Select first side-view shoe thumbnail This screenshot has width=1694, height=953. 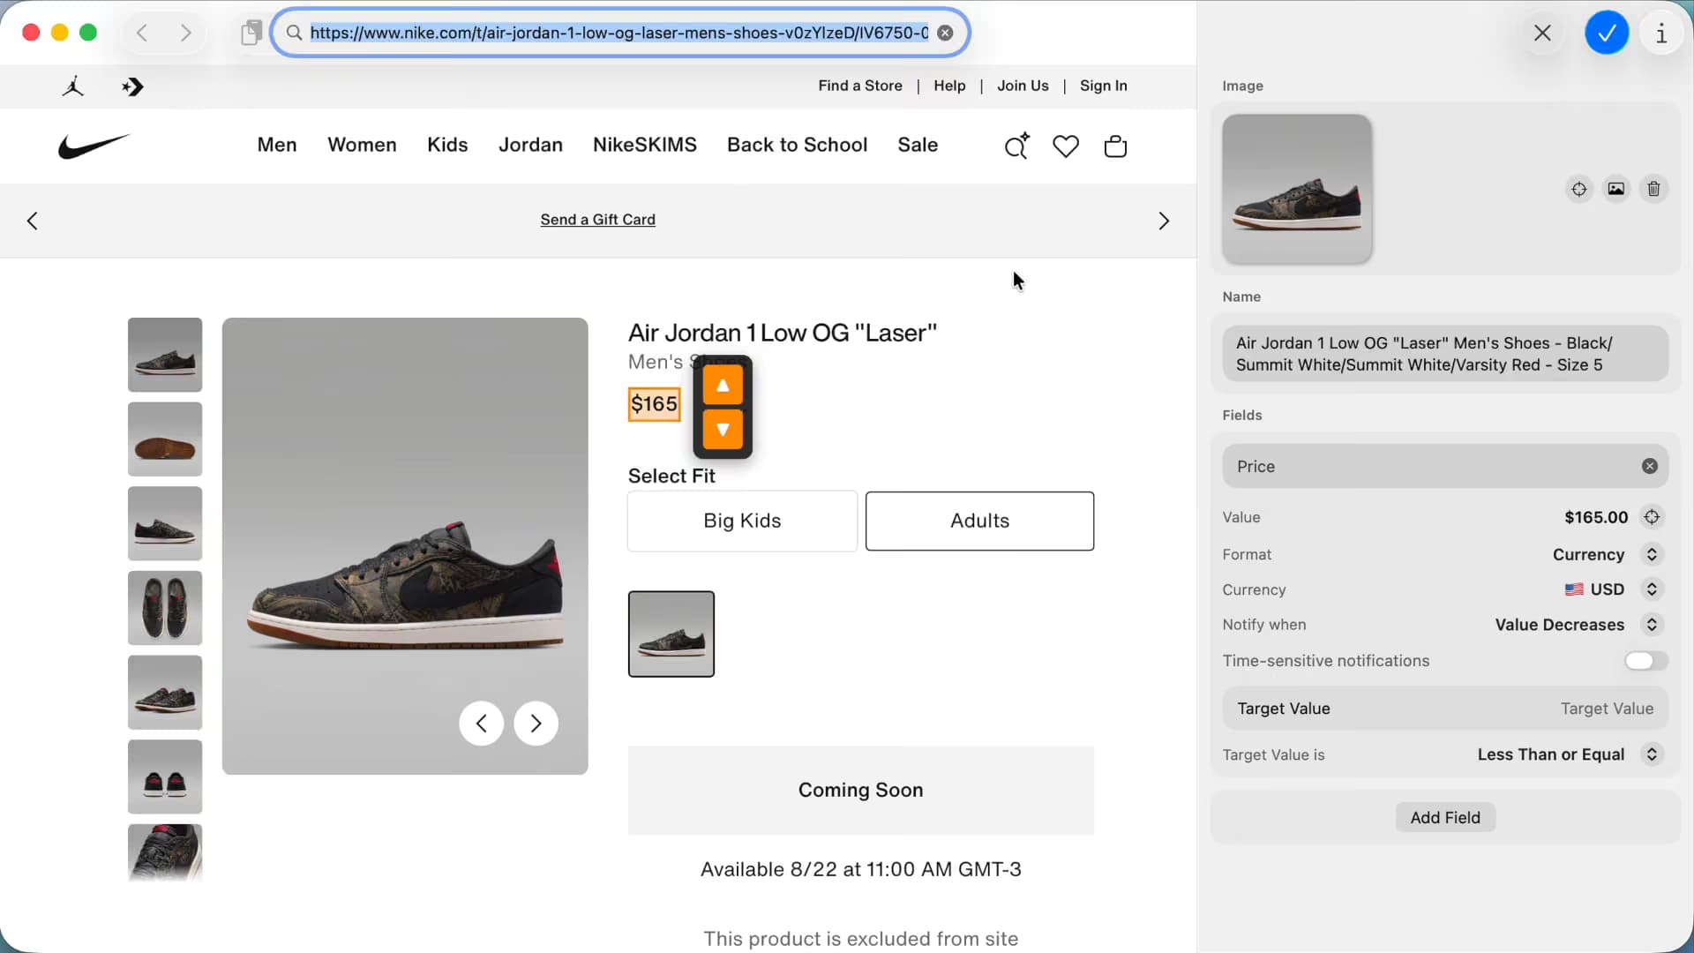click(165, 355)
